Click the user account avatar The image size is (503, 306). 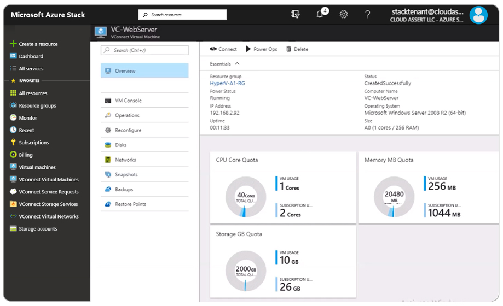coord(478,15)
